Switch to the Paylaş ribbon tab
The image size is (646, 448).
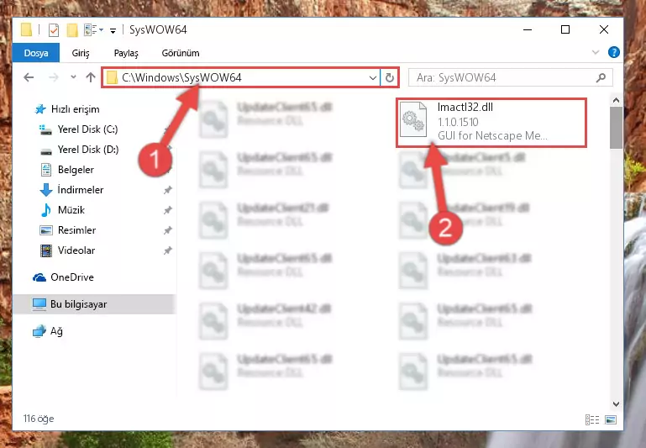coord(126,53)
